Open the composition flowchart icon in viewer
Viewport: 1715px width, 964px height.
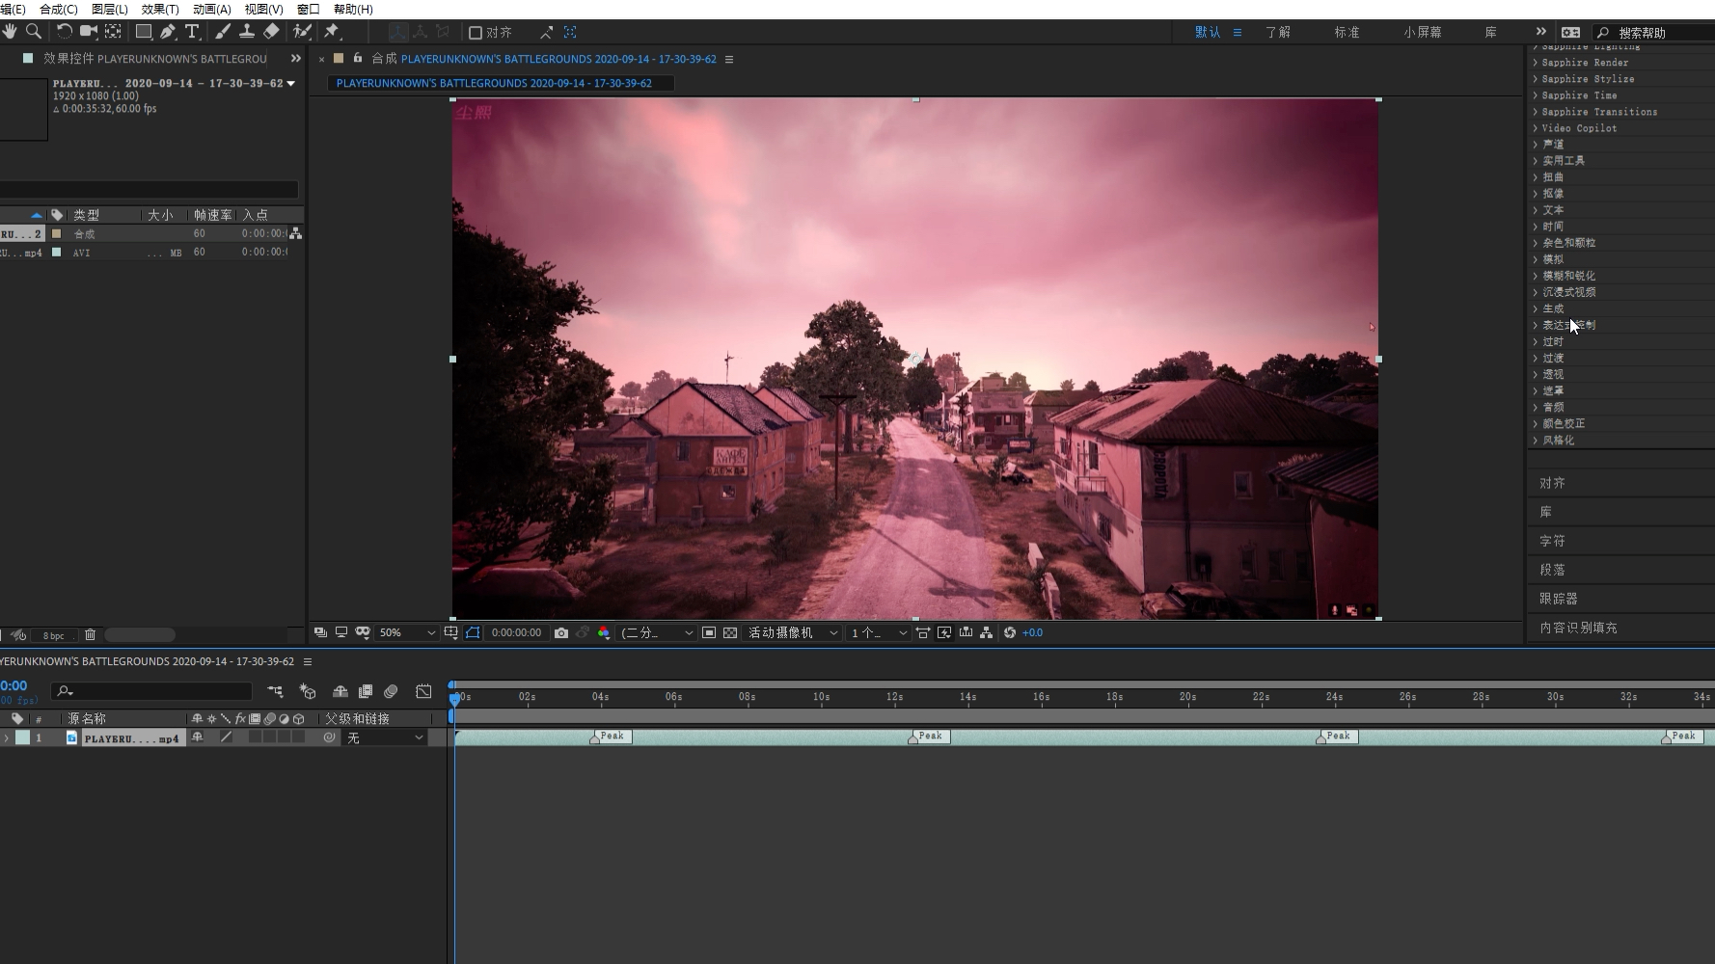click(987, 632)
